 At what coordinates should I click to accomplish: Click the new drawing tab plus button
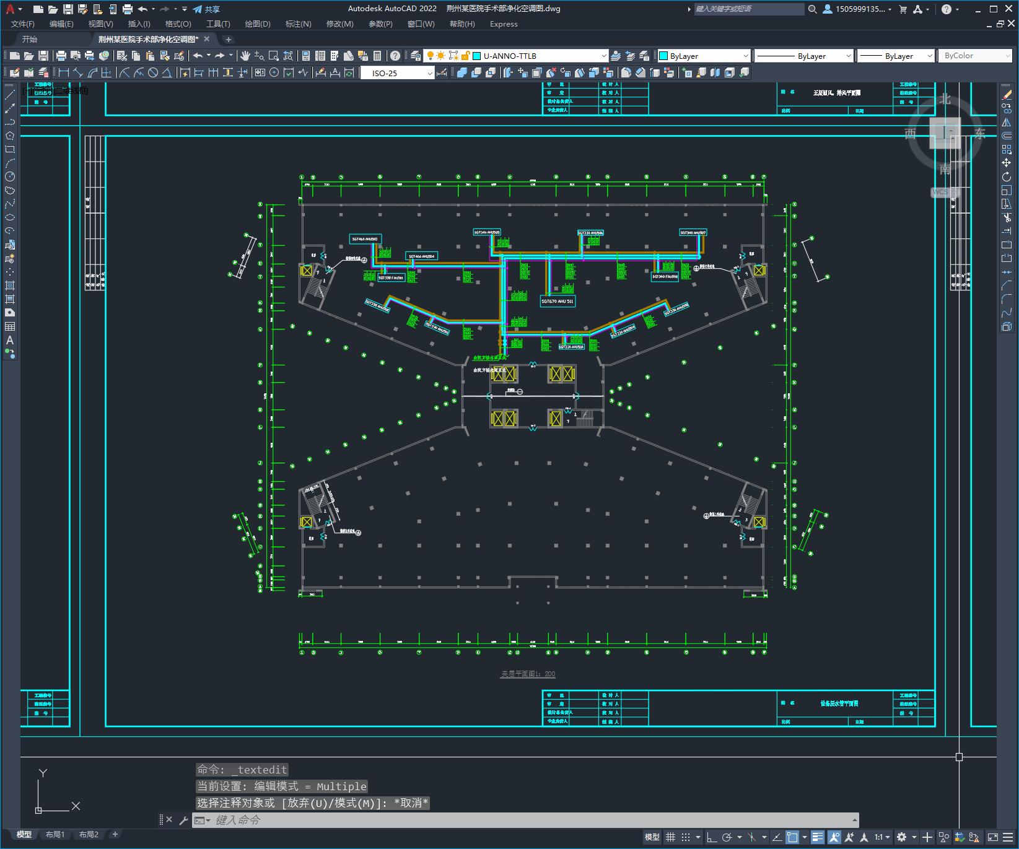[x=228, y=39]
